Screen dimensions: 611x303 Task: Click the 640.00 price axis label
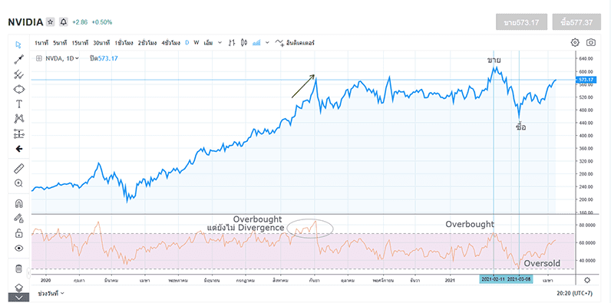586,59
